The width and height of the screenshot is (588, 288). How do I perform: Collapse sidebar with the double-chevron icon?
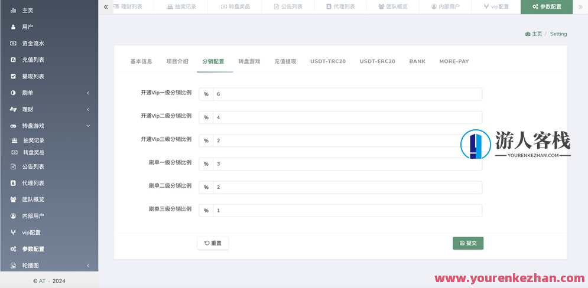click(106, 6)
